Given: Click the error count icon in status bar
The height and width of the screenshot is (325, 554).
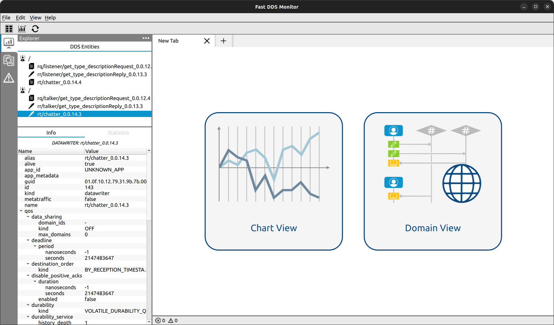Looking at the screenshot, I should coord(158,321).
